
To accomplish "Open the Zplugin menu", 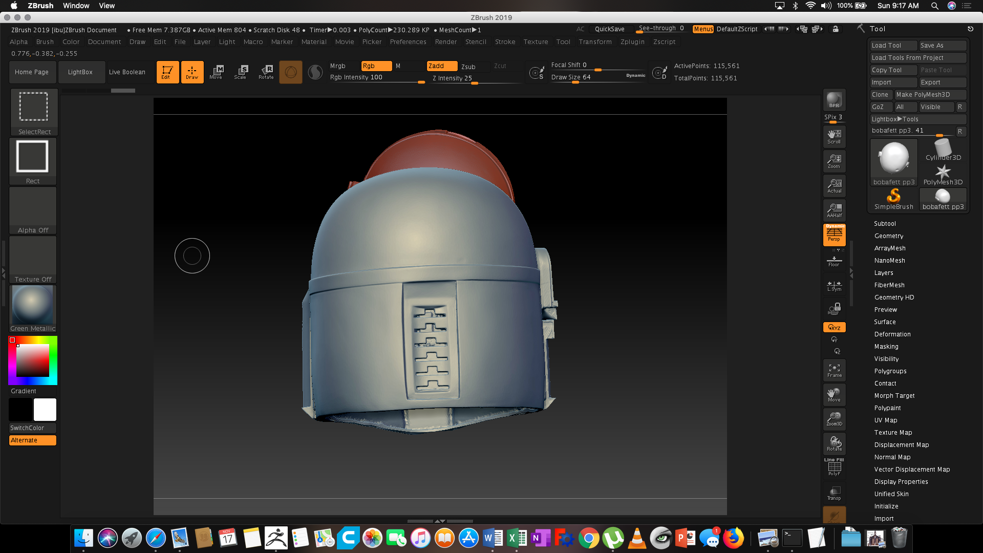I will tap(632, 42).
